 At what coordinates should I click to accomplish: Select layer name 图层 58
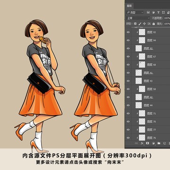point(152,89)
